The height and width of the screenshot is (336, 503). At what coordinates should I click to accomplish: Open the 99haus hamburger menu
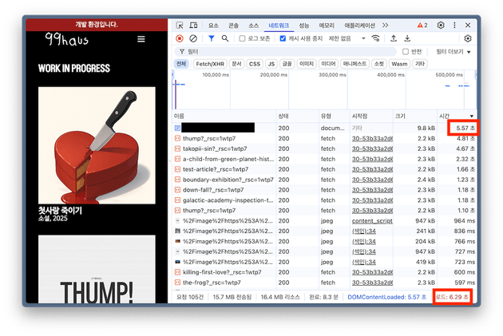point(141,39)
